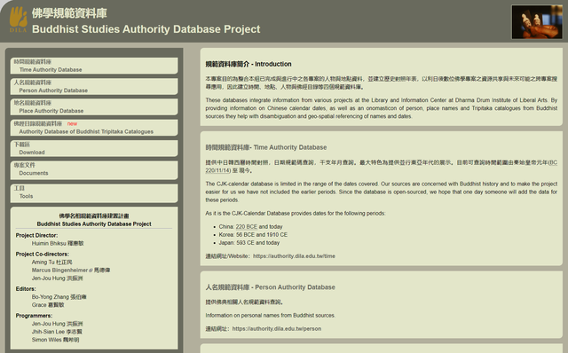The height and width of the screenshot is (353, 568).
Task: Click the red new badge beside Tripitaka catalogue
Action: (x=72, y=123)
